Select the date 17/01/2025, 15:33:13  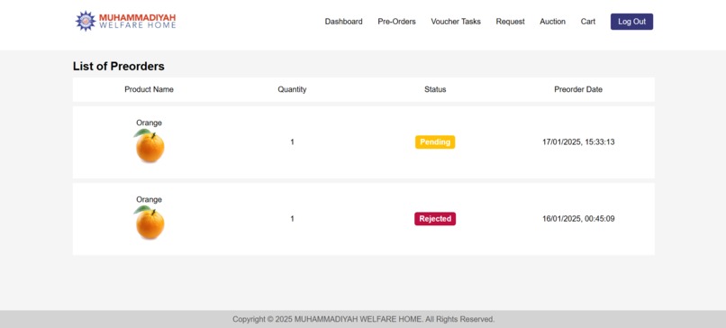(578, 142)
